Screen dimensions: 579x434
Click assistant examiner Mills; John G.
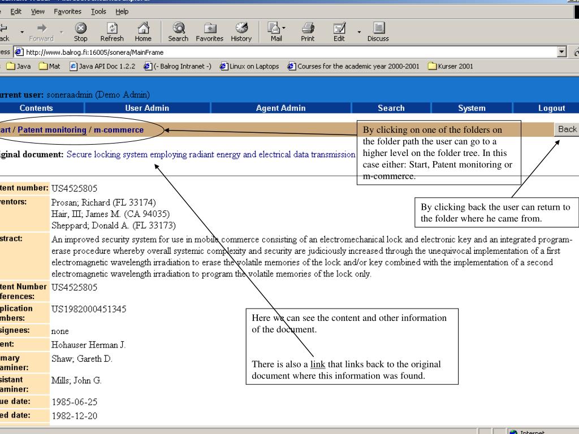(x=76, y=380)
